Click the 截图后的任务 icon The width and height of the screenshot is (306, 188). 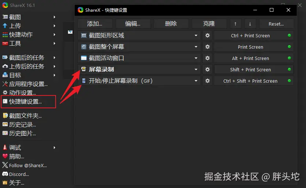click(5, 57)
